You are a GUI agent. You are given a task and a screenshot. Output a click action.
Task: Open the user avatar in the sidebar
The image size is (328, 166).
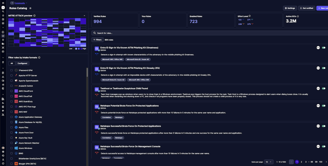click(3, 148)
